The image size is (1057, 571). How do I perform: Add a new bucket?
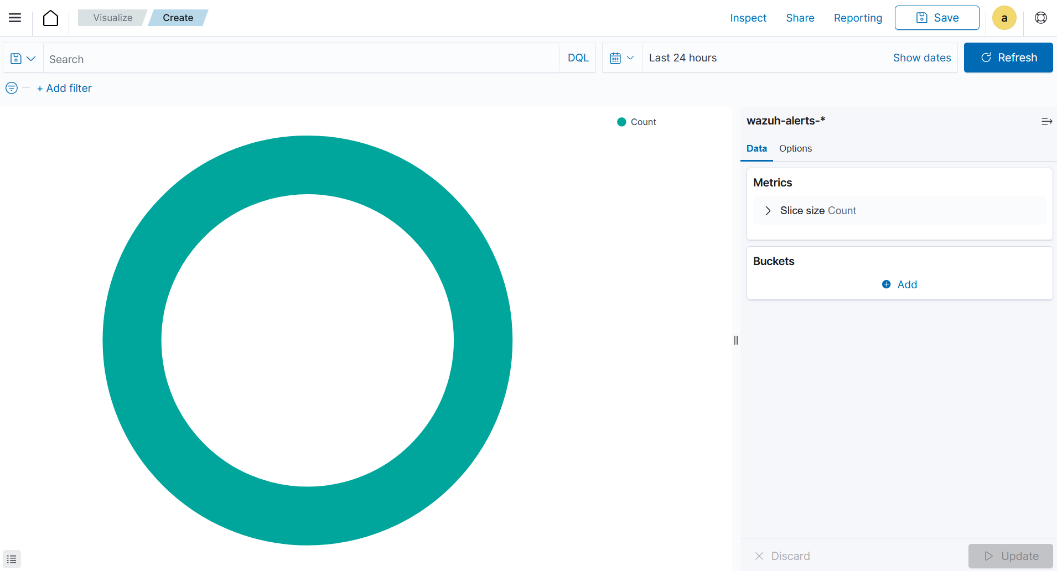coord(899,284)
